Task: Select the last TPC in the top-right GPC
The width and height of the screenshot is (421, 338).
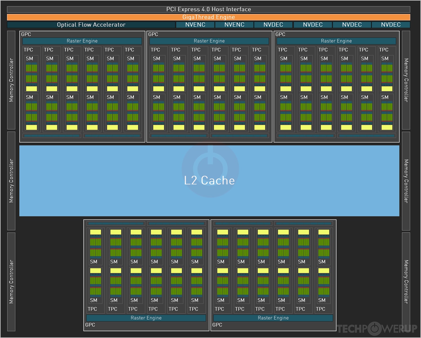Action: click(x=387, y=90)
